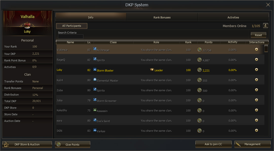The width and height of the screenshot is (274, 151).
Task: Open interactions gear for Kuli4
Action: (257, 80)
